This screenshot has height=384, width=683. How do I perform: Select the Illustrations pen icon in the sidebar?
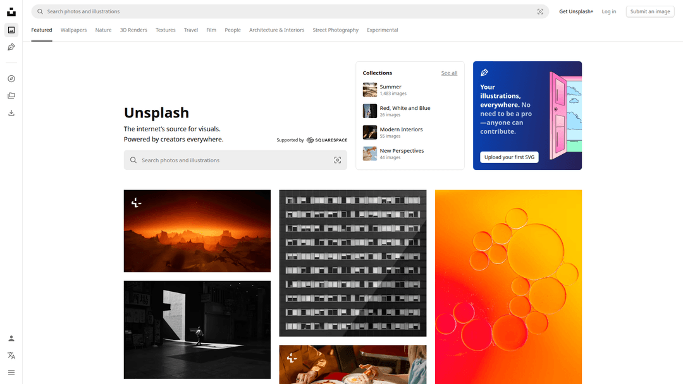[11, 47]
